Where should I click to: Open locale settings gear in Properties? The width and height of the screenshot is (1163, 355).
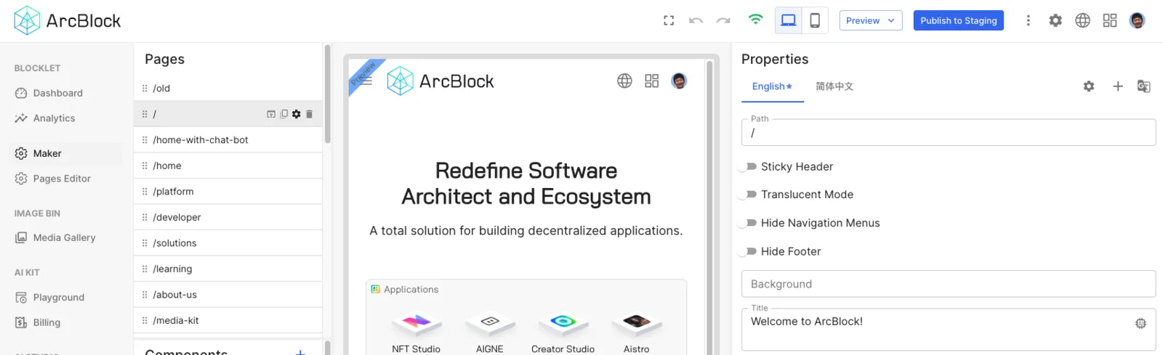click(x=1089, y=86)
